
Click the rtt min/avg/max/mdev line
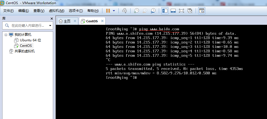161,73
